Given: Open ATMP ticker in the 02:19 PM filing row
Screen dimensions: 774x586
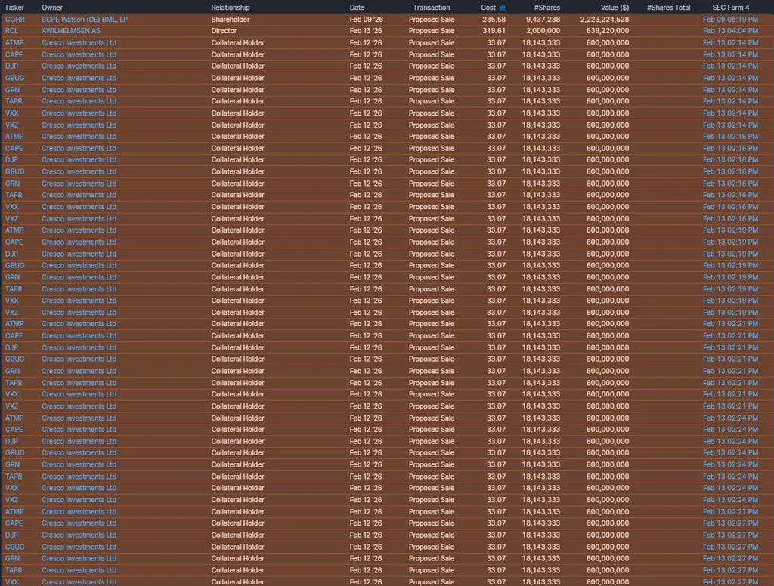Looking at the screenshot, I should pos(14,230).
